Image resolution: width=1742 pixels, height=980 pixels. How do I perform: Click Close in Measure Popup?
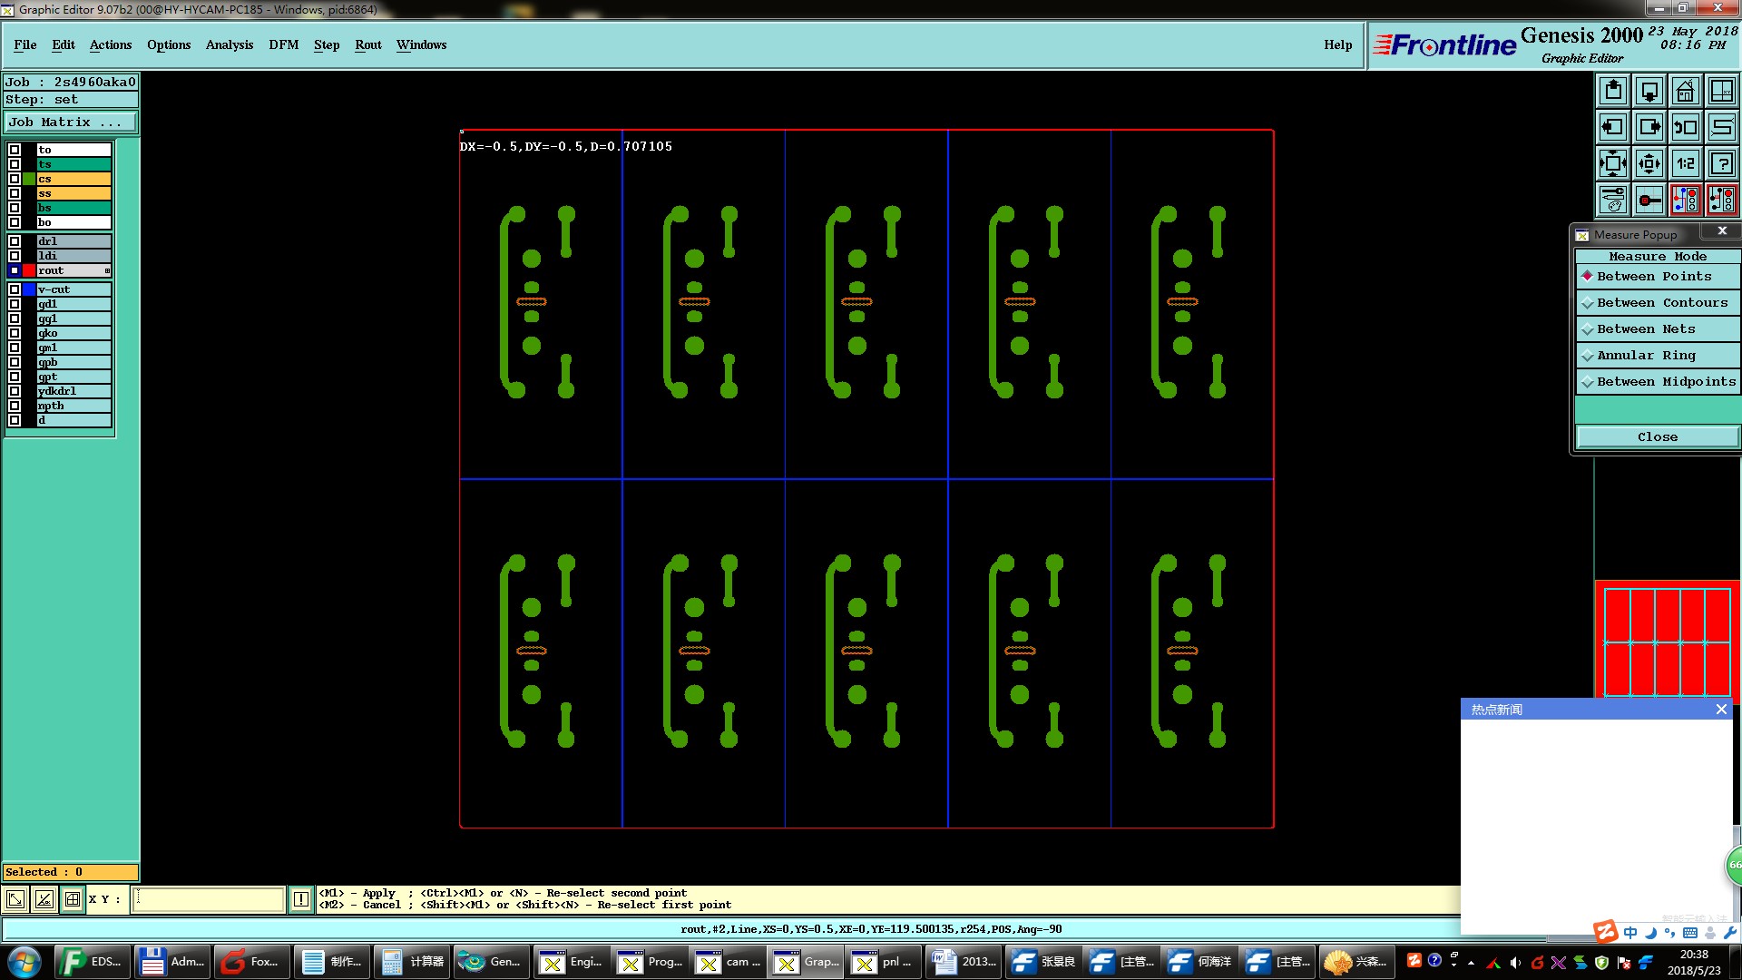pos(1657,436)
